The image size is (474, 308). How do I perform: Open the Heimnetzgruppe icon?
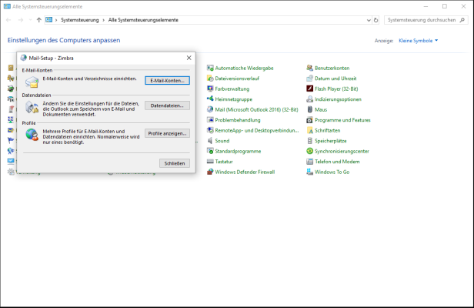[210, 99]
